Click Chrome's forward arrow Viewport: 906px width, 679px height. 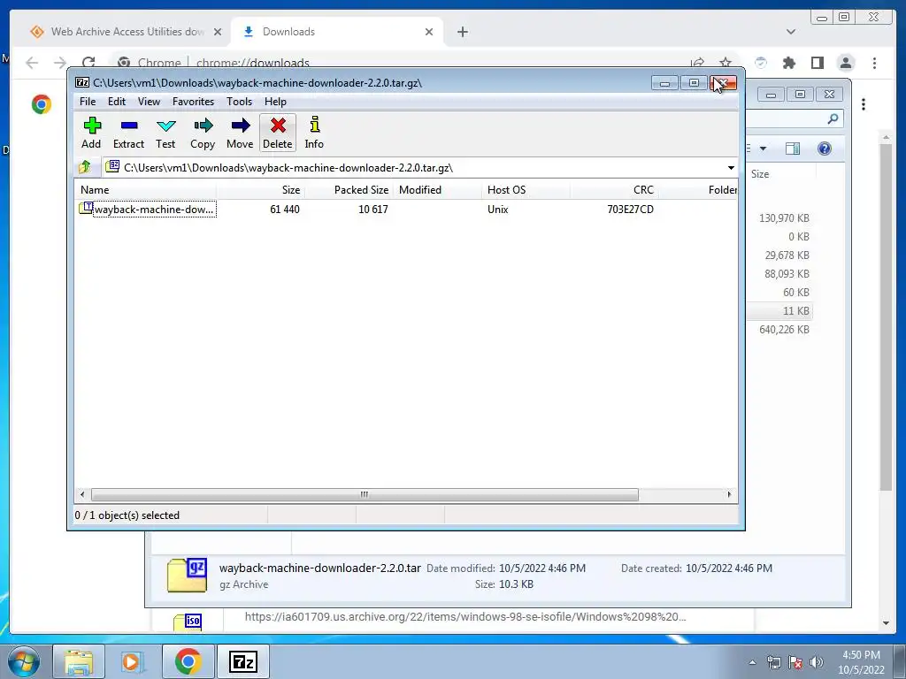60,63
